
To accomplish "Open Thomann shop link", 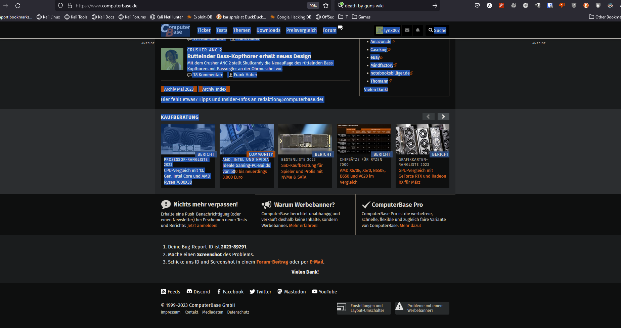I will coord(379,81).
